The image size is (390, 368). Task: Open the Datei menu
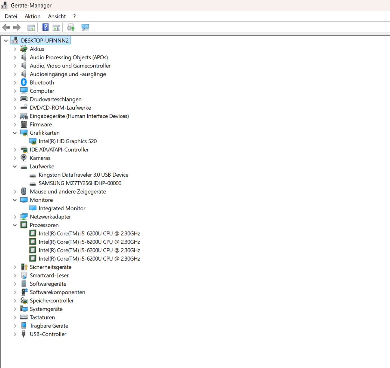tap(11, 16)
